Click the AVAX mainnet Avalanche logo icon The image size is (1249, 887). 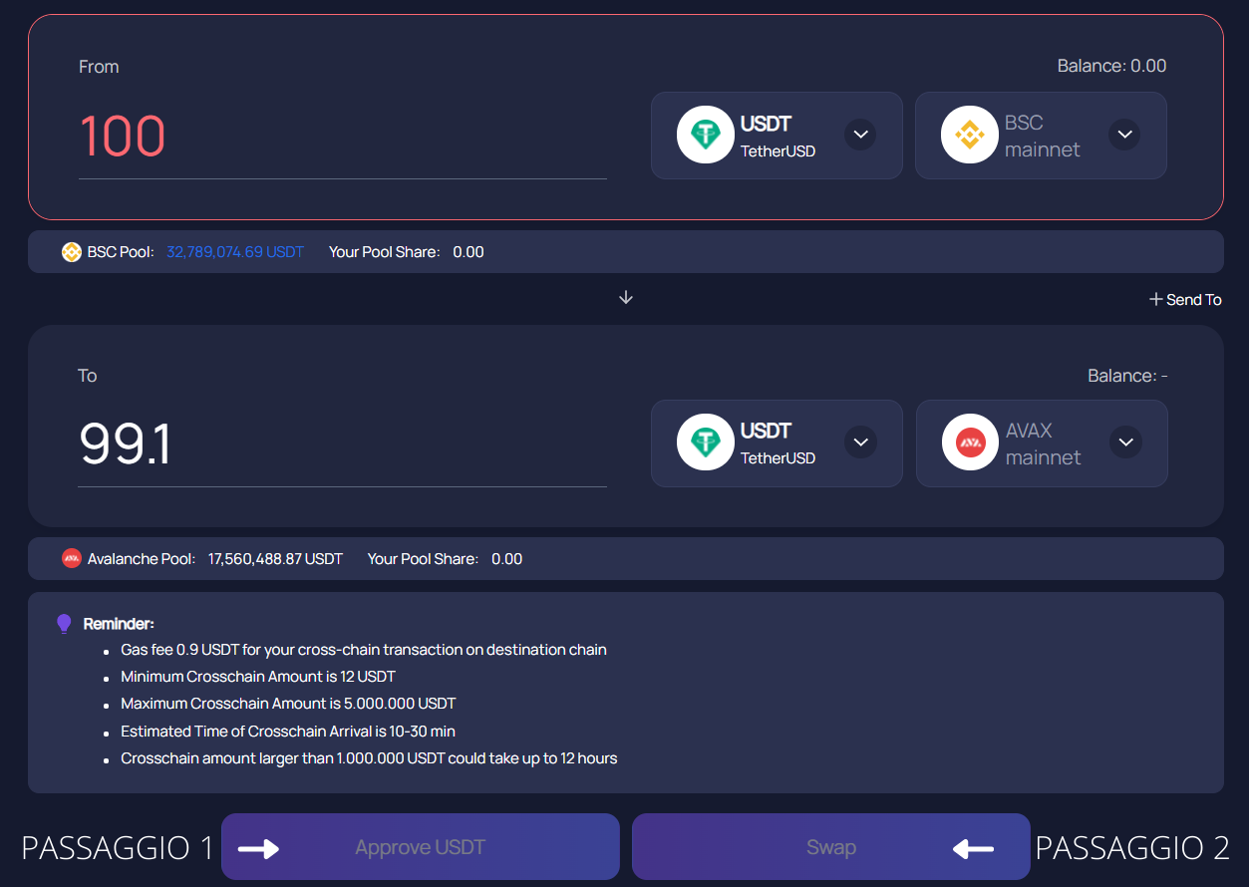click(x=970, y=443)
